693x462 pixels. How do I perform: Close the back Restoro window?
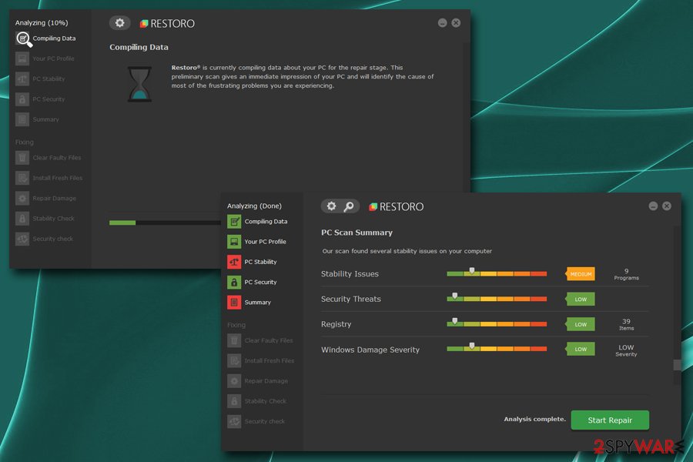coord(456,22)
